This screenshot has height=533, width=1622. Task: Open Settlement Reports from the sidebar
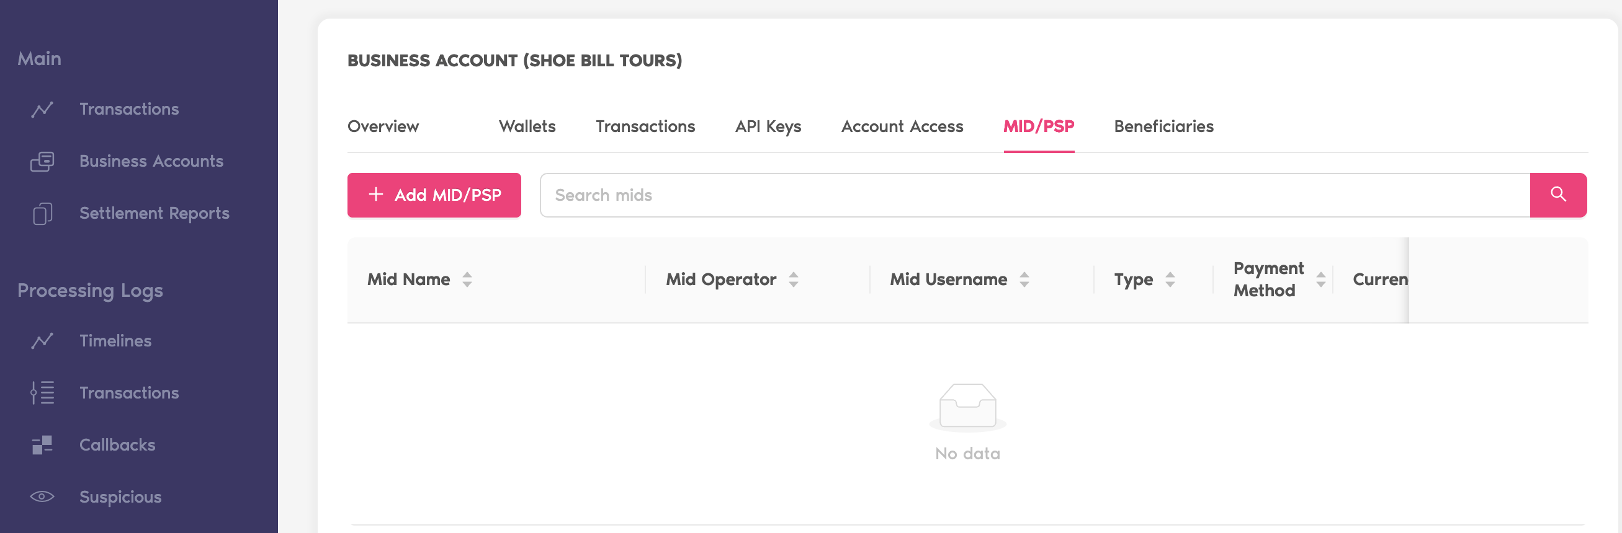pyautogui.click(x=154, y=214)
